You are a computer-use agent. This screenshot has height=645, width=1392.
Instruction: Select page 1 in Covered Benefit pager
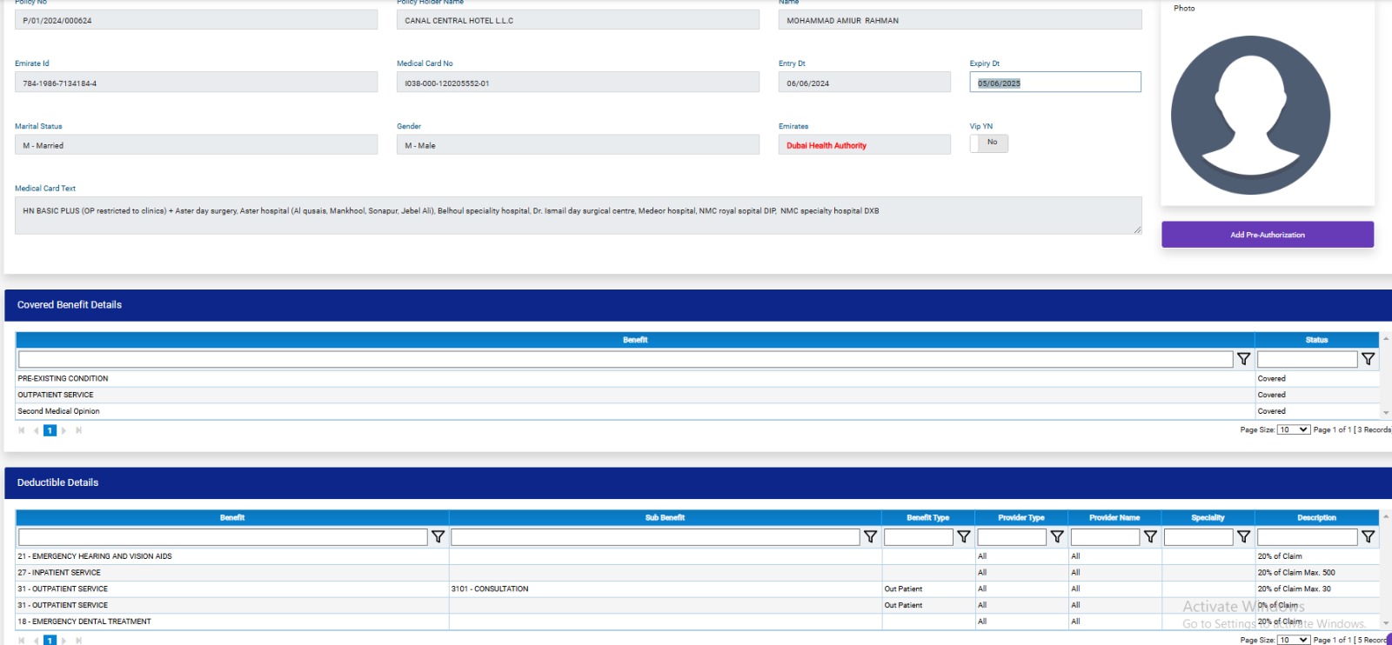pyautogui.click(x=50, y=430)
